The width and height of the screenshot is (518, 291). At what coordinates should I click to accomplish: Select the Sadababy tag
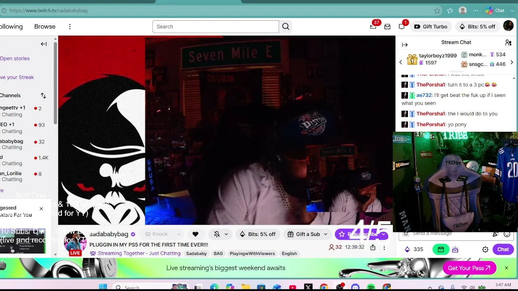click(x=196, y=253)
